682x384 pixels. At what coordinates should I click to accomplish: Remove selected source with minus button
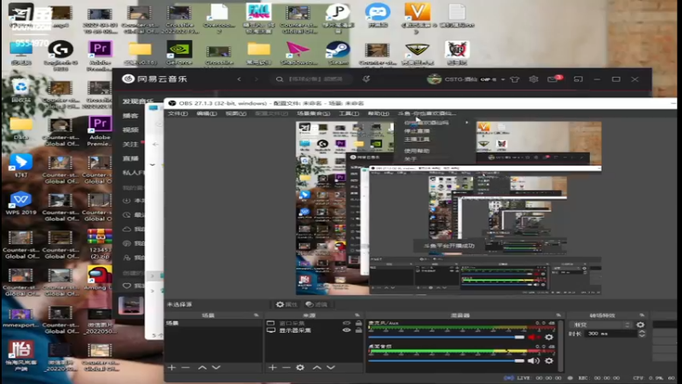click(x=286, y=368)
